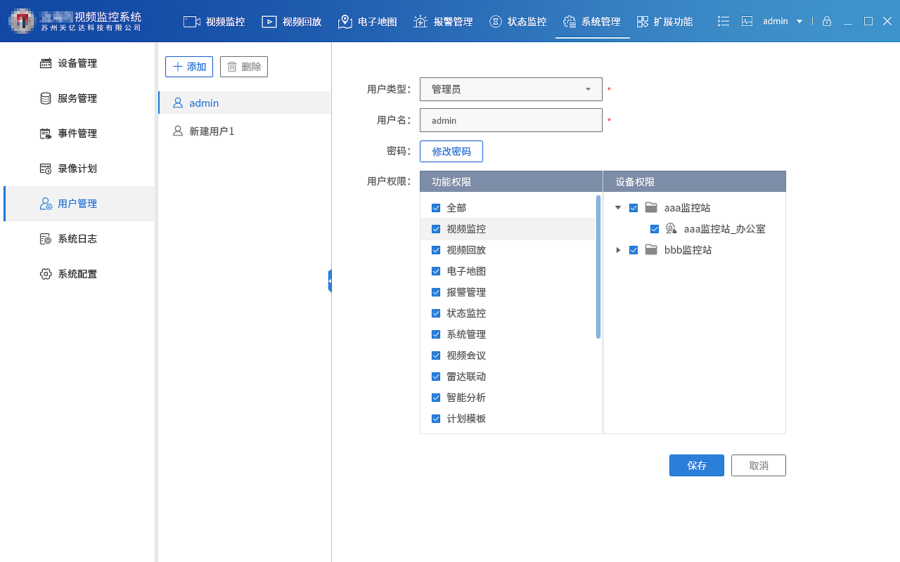The image size is (900, 562).
Task: Click the 修改密码 button
Action: (x=451, y=151)
